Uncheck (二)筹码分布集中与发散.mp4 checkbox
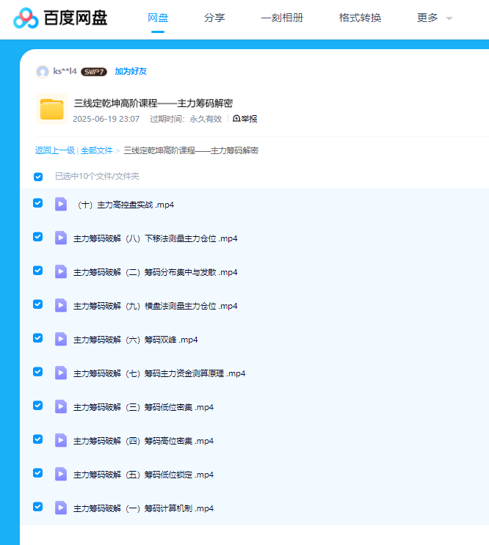 tap(38, 271)
